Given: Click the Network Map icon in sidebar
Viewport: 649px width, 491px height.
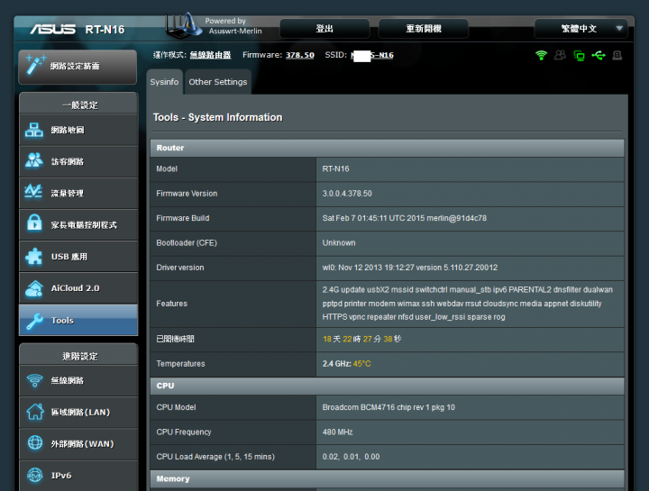Looking at the screenshot, I should (x=34, y=130).
